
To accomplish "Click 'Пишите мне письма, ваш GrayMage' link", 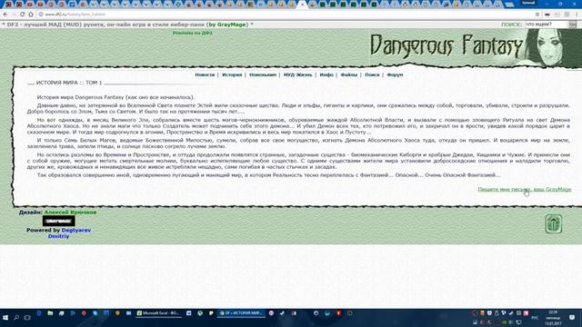I will tap(525, 190).
